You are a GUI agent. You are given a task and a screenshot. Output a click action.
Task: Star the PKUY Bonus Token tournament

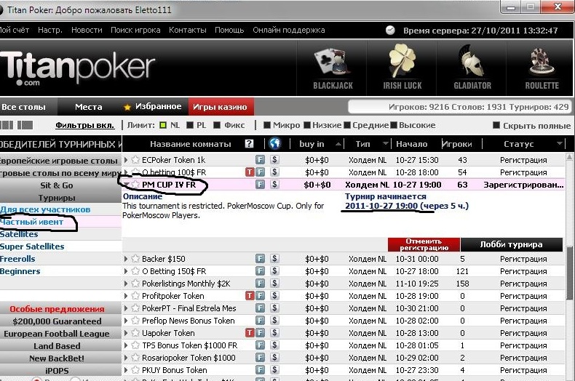point(135,369)
